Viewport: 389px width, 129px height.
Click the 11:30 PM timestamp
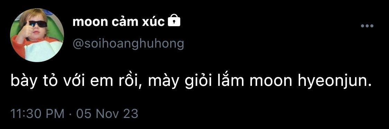[x=37, y=114]
